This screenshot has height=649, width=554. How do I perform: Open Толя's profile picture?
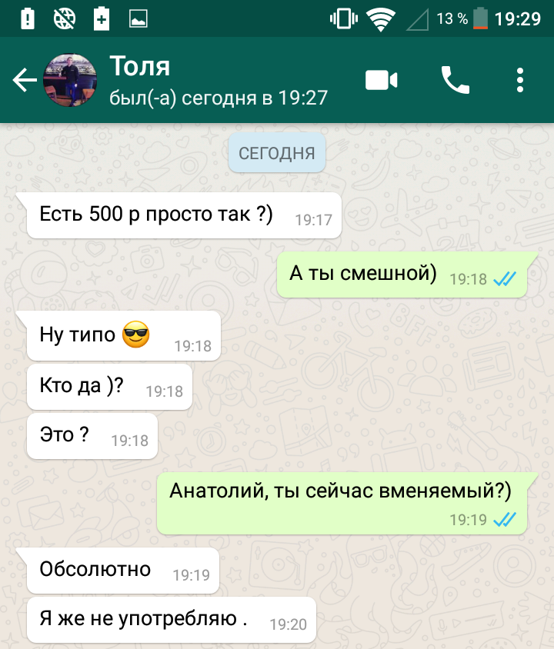click(70, 80)
